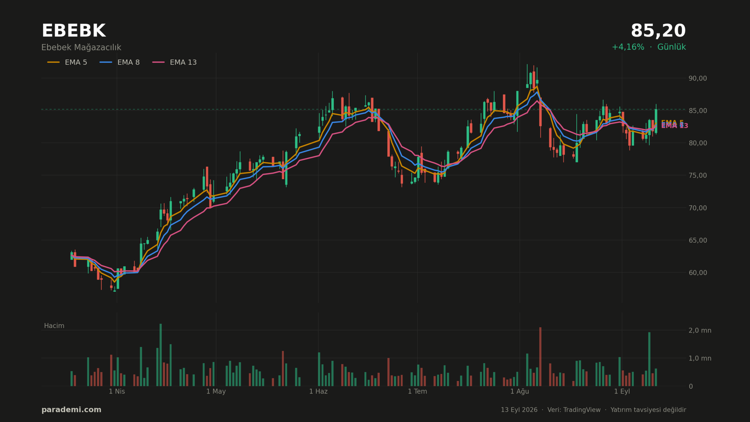Click the 75,00 price axis label

697,175
